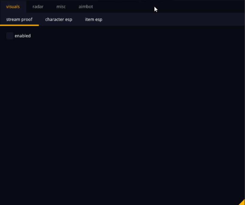This screenshot has height=205, width=245.
Task: Tick the enabled checkbox
Action: pos(10,36)
